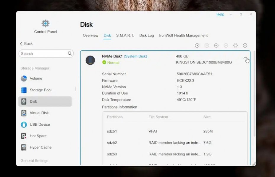
Task: Open IronWolf Health Management tab
Action: [183, 36]
